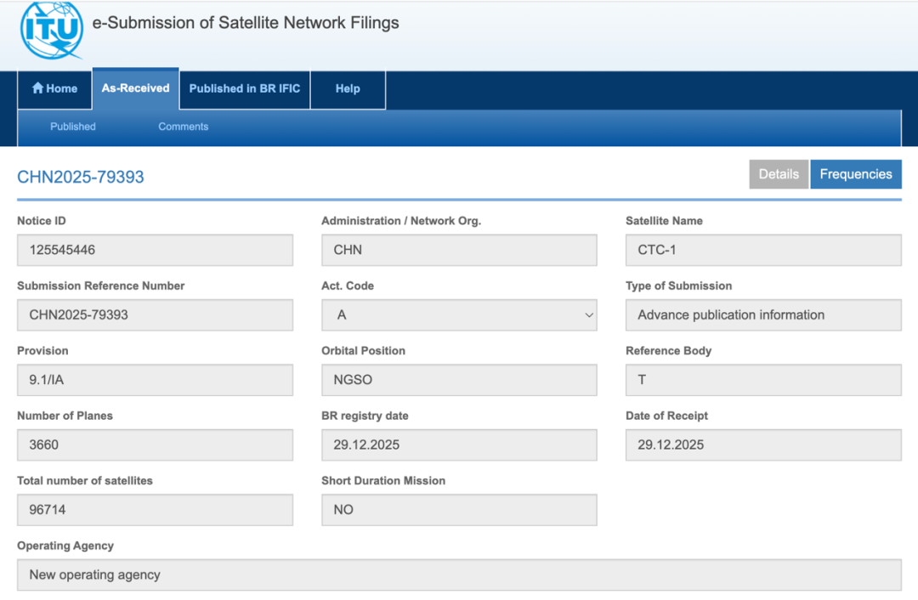Focus the Satellite Name field CTC-1
This screenshot has height=600, width=918.
tap(763, 251)
